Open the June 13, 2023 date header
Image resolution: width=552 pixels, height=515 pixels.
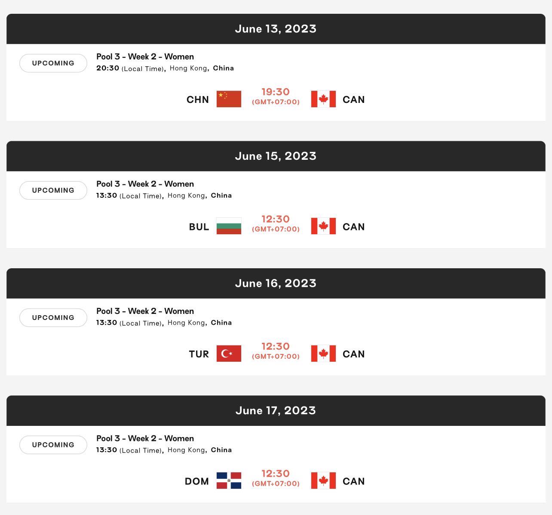(276, 29)
